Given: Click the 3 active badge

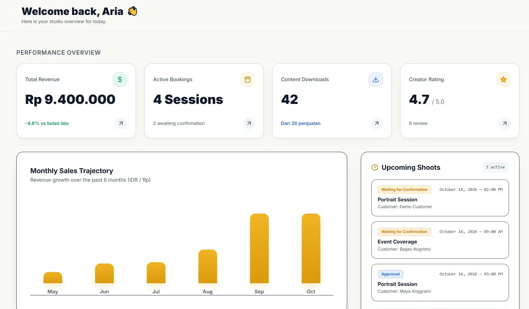Looking at the screenshot, I should pyautogui.click(x=495, y=167).
